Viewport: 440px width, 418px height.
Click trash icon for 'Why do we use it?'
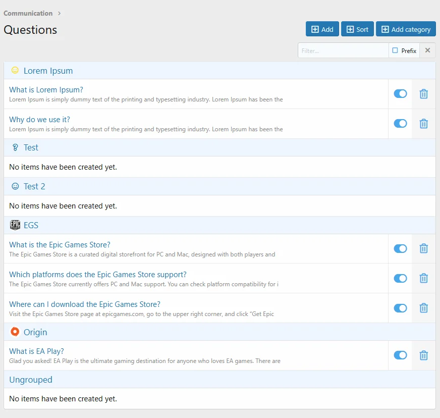pos(424,124)
